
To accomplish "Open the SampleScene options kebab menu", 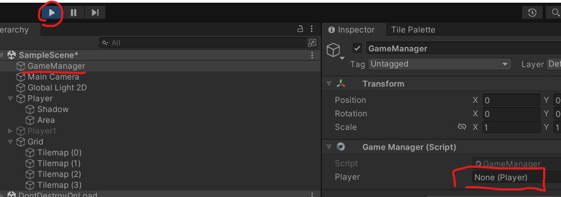I will [x=312, y=55].
